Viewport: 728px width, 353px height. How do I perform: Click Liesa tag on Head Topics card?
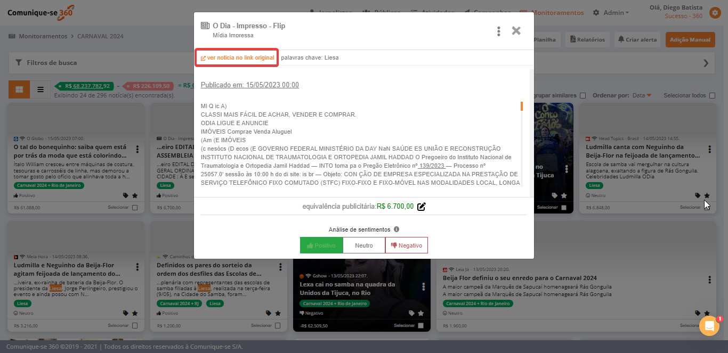pyautogui.click(x=594, y=185)
